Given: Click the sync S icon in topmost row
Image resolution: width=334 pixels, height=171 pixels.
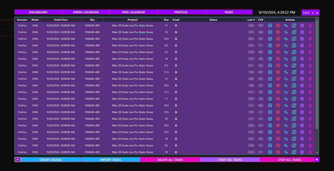Looking at the screenshot, I should pyautogui.click(x=294, y=25).
